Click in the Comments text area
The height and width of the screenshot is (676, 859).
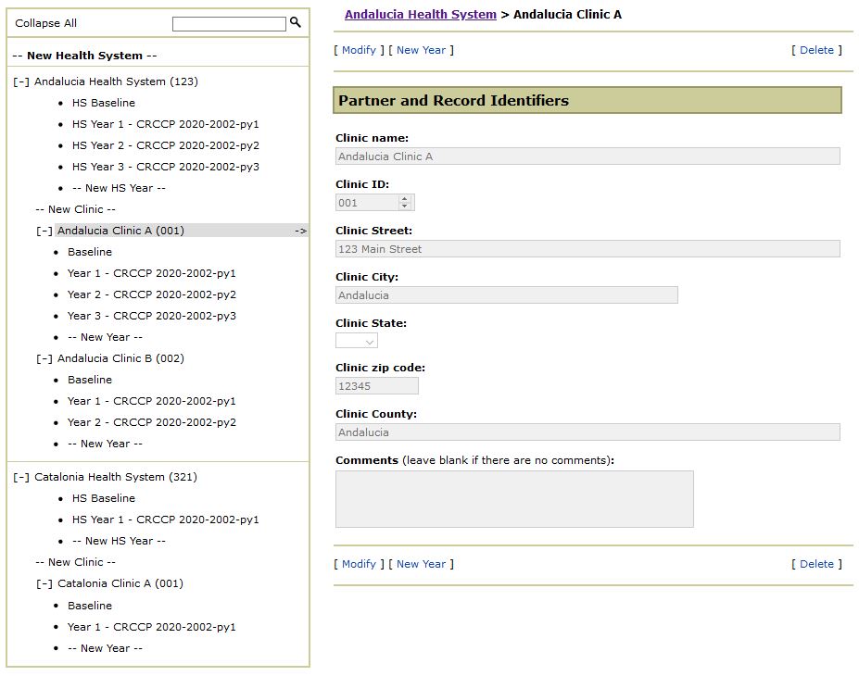point(514,499)
